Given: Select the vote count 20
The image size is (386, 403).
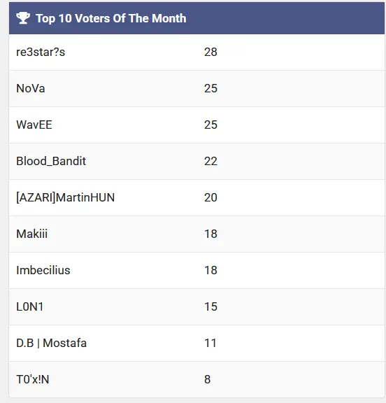Looking at the screenshot, I should point(210,197).
